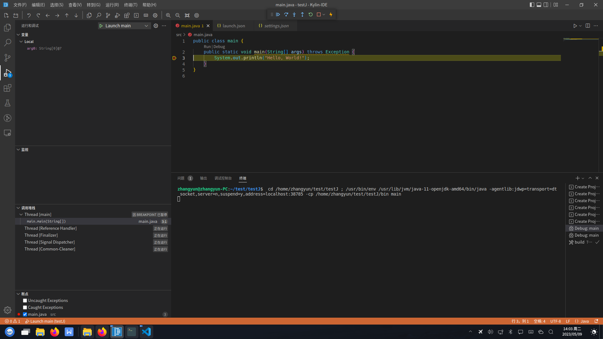Click the Resume Program (Continue) icon
The image size is (603, 339).
pos(278,14)
